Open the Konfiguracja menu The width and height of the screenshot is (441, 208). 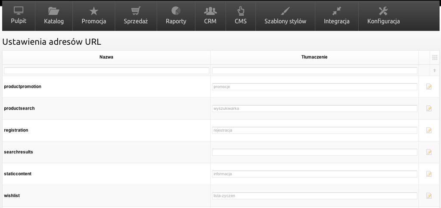tap(383, 16)
